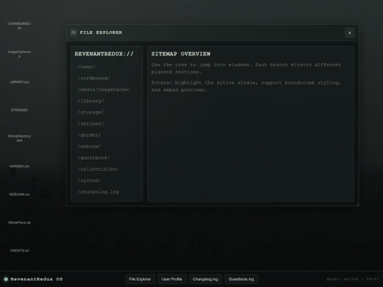Viewport: 383px width, 287px height.
Task: Click the File Explorer window title icon
Action: coord(74,33)
